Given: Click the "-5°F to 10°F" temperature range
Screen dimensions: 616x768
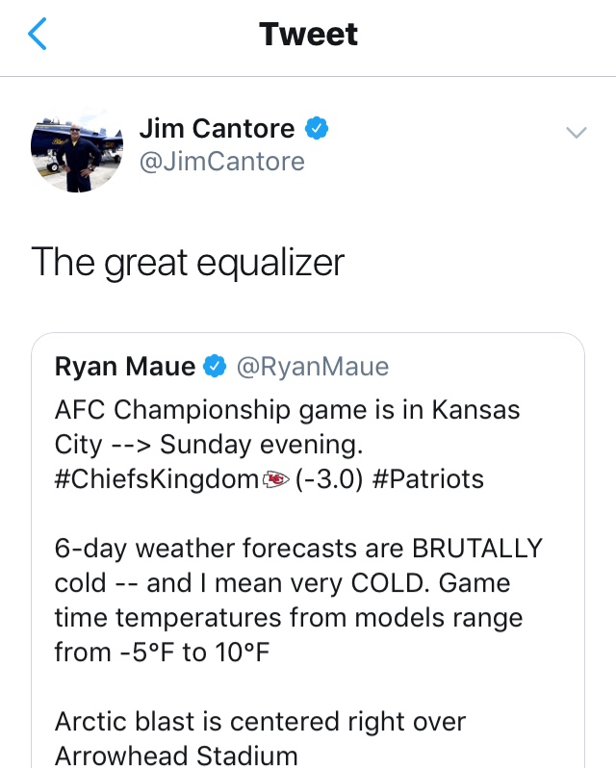Looking at the screenshot, I should click(192, 653).
